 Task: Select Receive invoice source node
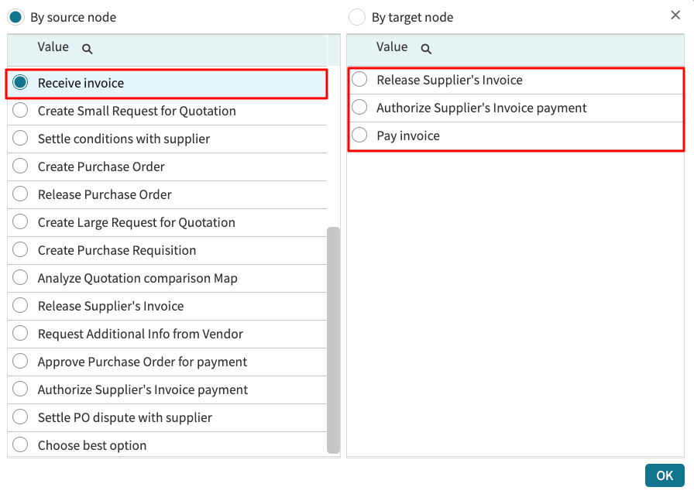coord(21,83)
